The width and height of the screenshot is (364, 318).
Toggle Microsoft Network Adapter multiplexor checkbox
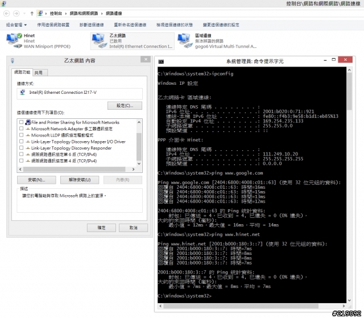tap(22, 129)
